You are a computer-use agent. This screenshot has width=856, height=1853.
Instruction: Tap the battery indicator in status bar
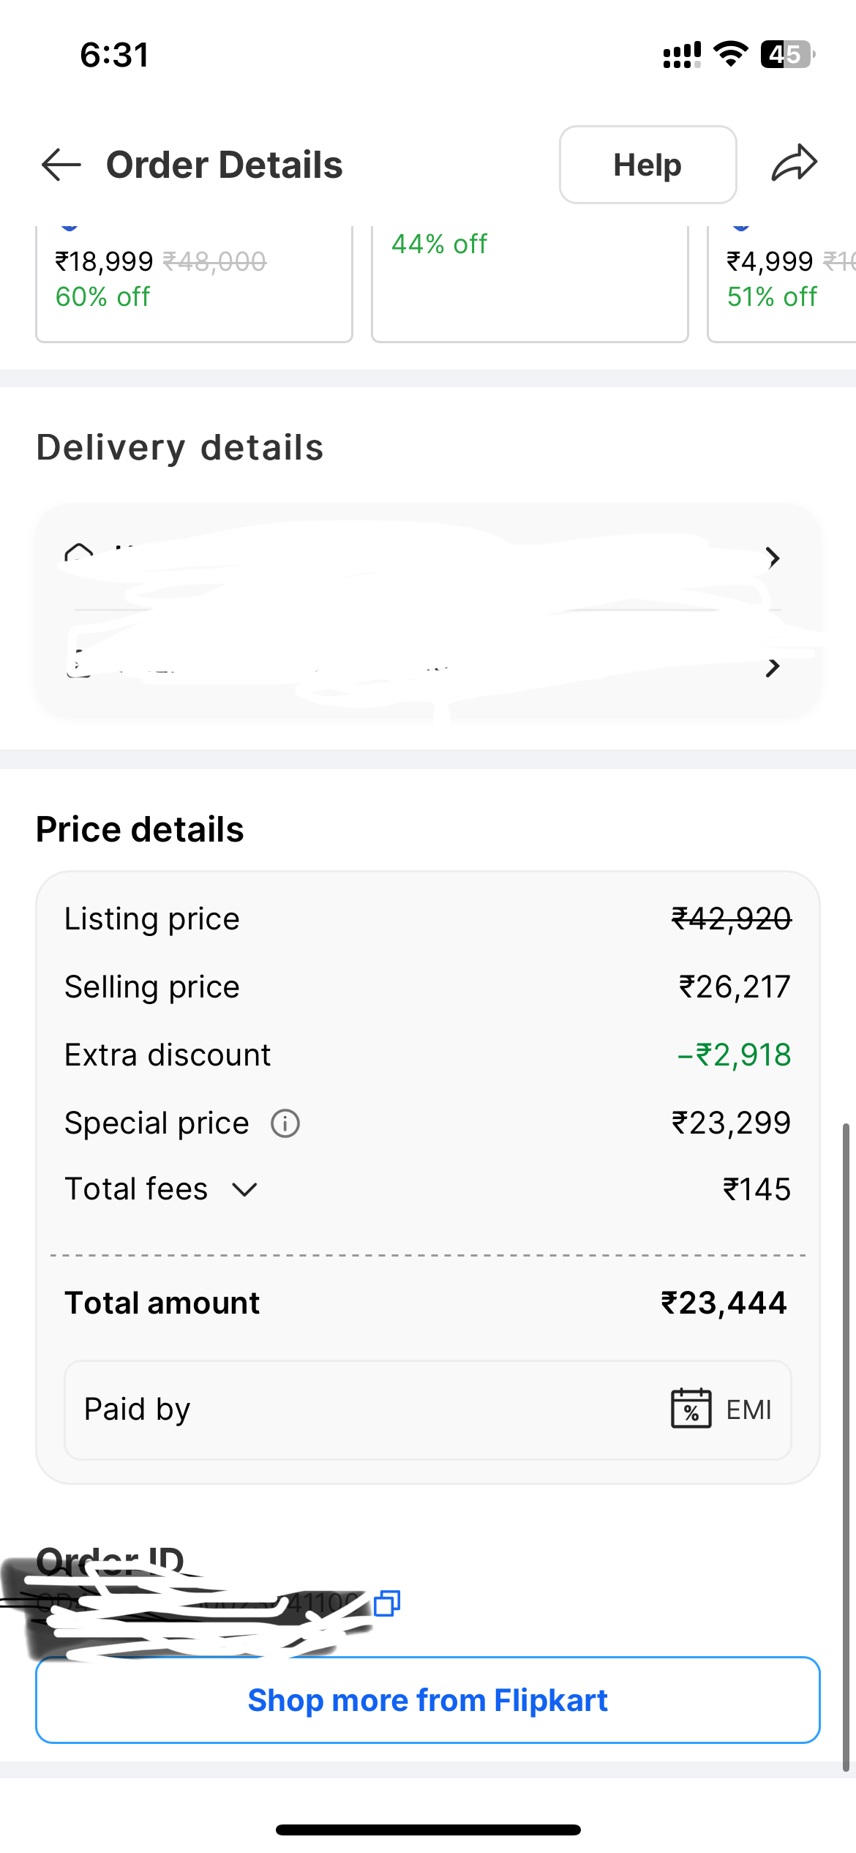coord(787,55)
